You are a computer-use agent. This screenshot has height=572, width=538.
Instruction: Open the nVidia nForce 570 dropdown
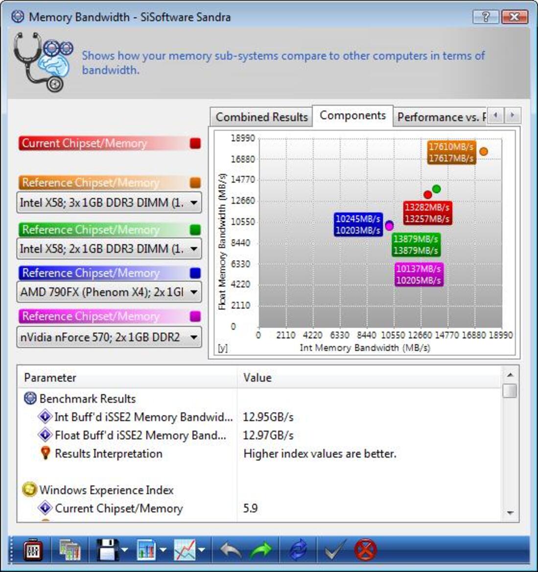(x=109, y=337)
